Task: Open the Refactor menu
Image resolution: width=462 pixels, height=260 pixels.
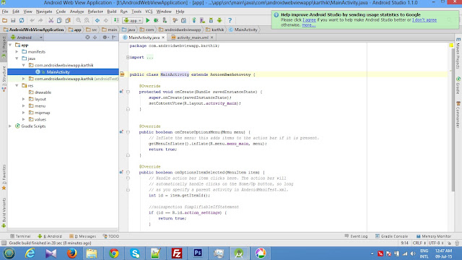Action: (x=95, y=12)
